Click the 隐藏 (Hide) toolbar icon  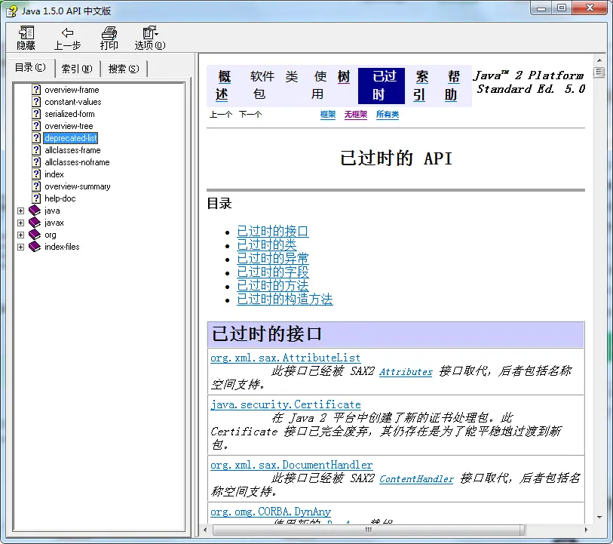tap(26, 33)
